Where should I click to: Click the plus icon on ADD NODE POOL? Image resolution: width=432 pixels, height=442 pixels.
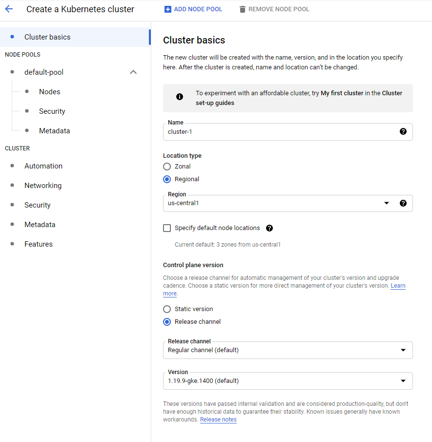(x=167, y=9)
